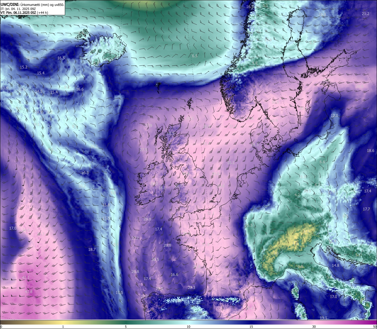Click the 18.5 value over Scotland

pos(170,134)
